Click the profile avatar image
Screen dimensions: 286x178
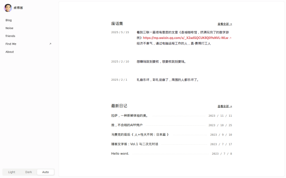[x=8, y=8]
